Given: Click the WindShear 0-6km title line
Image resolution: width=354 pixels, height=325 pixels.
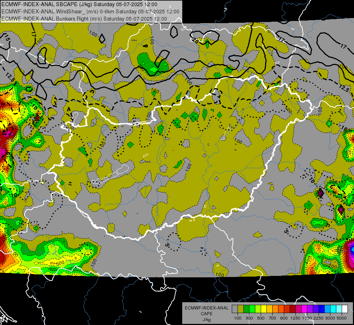Looking at the screenshot, I should (x=90, y=12).
